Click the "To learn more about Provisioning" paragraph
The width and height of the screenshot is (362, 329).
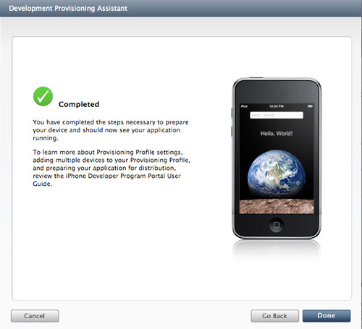coord(111,168)
